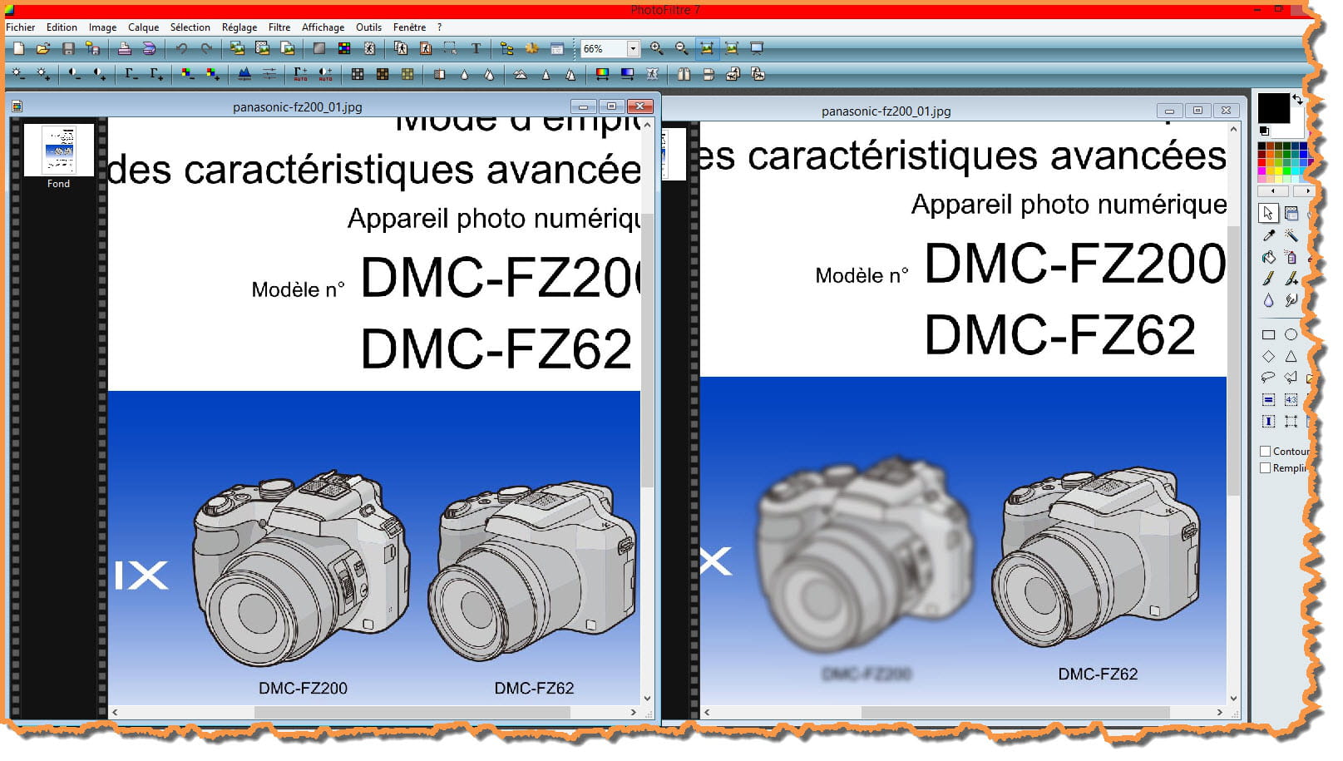The height and width of the screenshot is (761, 1343).
Task: Redo the last undone action
Action: point(206,49)
